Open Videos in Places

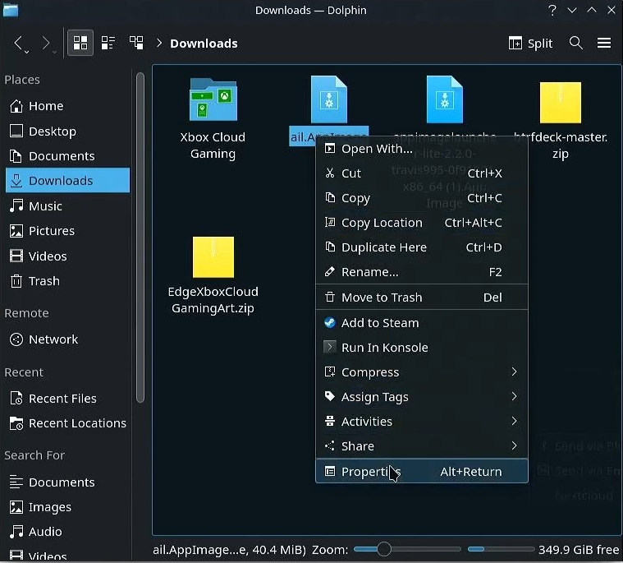(x=67, y=256)
